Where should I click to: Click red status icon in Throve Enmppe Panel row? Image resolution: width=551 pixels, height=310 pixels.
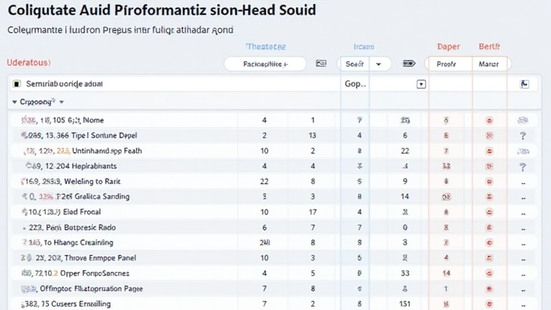pyautogui.click(x=489, y=258)
